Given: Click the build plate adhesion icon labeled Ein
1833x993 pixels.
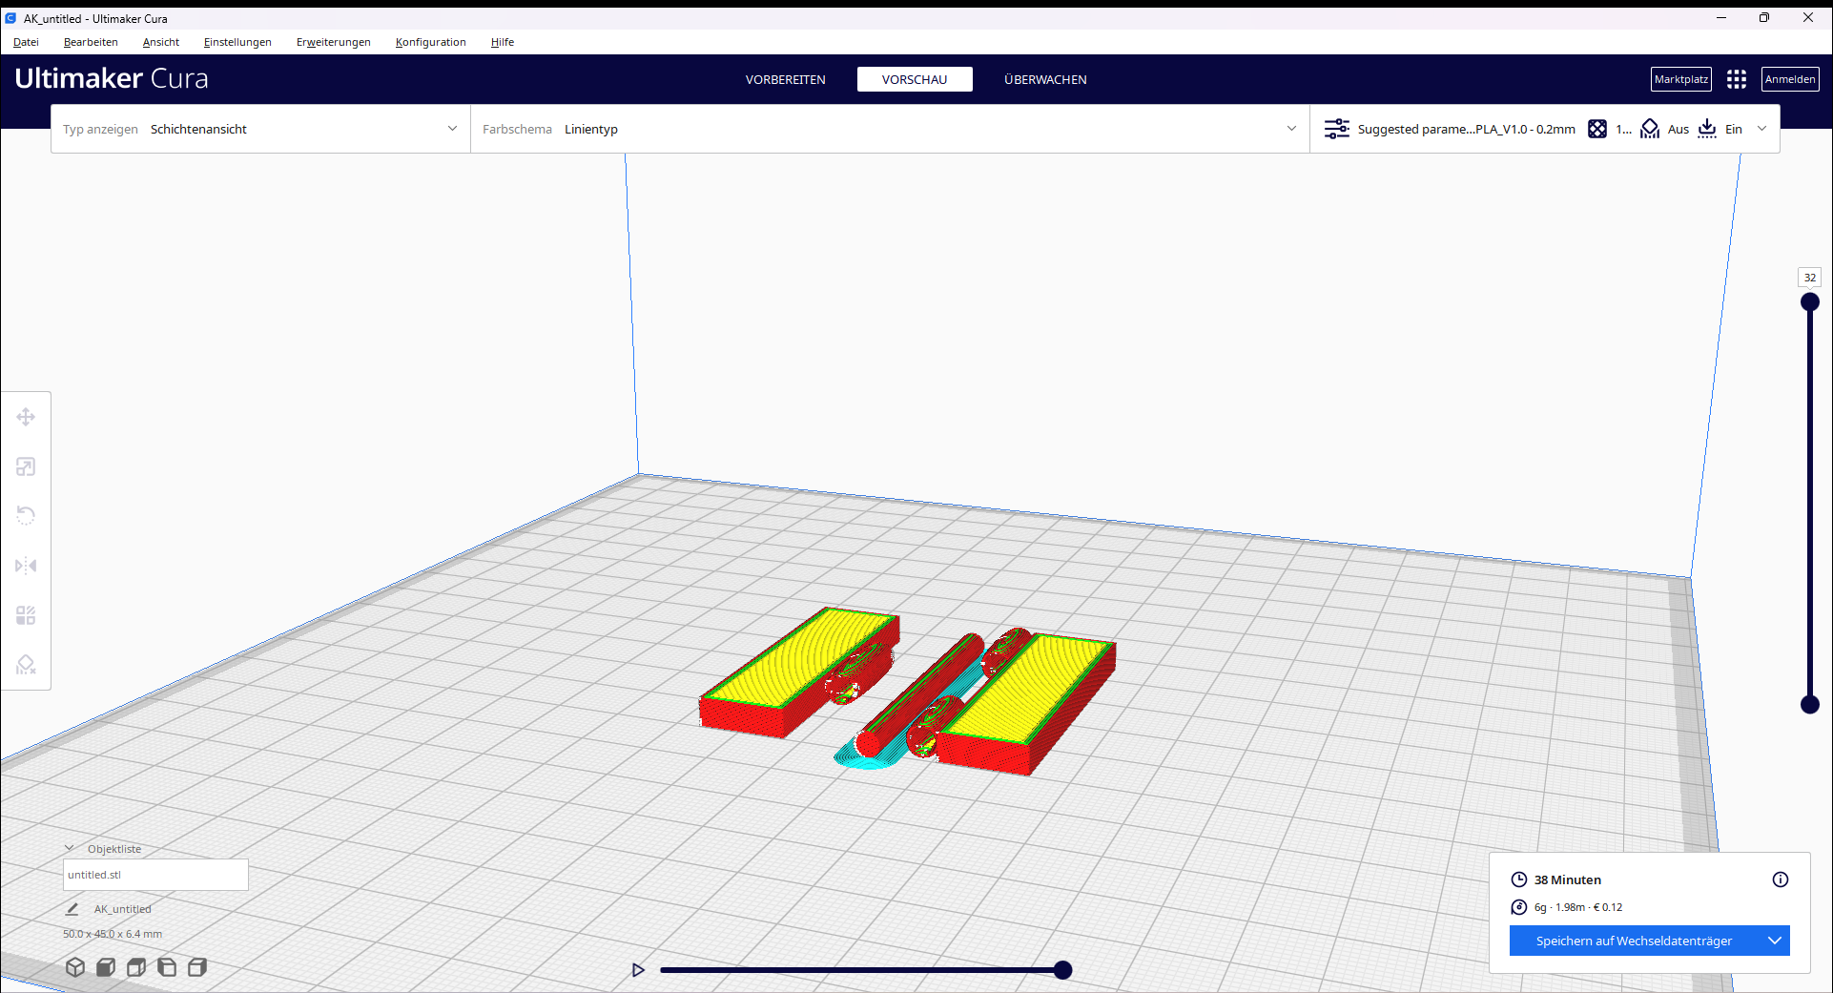Looking at the screenshot, I should pos(1707,129).
